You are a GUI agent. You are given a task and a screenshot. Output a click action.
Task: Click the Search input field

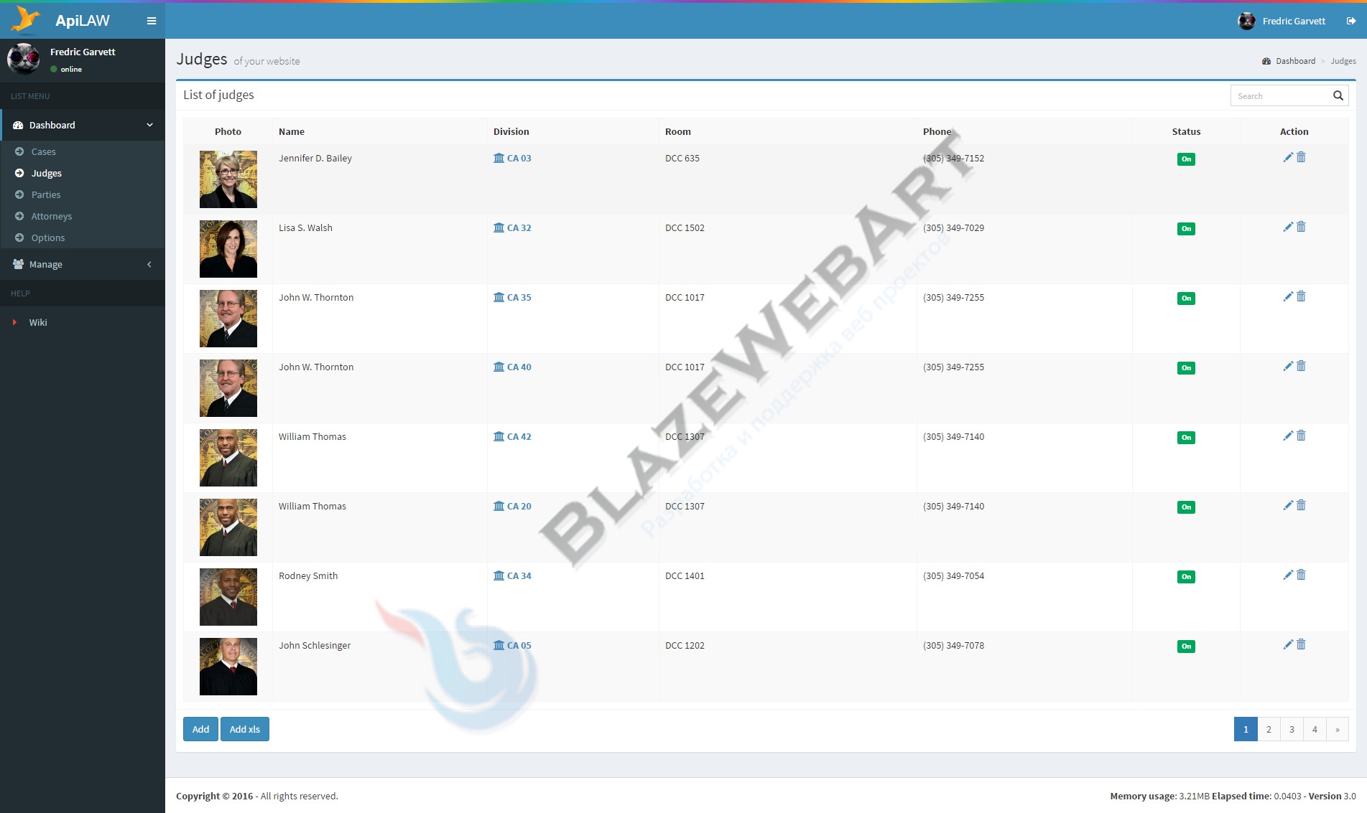(x=1280, y=95)
